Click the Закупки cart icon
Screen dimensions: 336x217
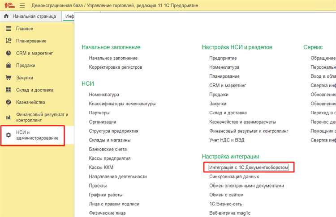9,78
